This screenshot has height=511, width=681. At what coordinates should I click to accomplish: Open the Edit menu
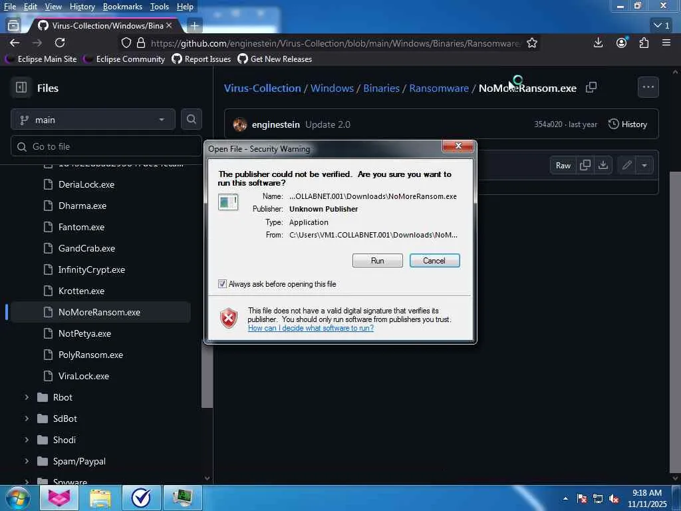(30, 7)
